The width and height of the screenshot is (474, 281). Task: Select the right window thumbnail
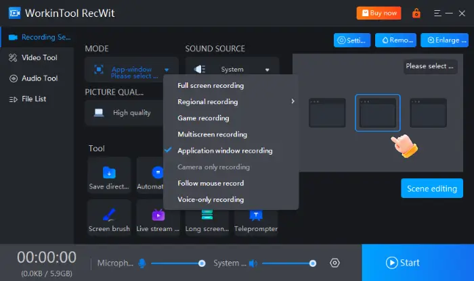[x=428, y=113]
